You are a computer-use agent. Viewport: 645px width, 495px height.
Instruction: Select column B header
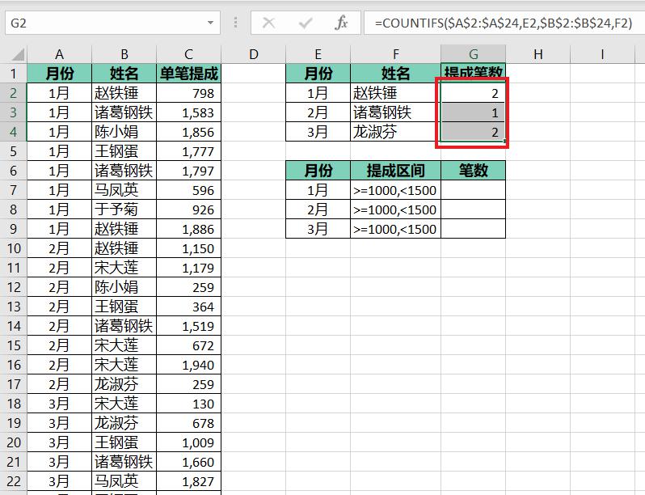pyautogui.click(x=124, y=54)
